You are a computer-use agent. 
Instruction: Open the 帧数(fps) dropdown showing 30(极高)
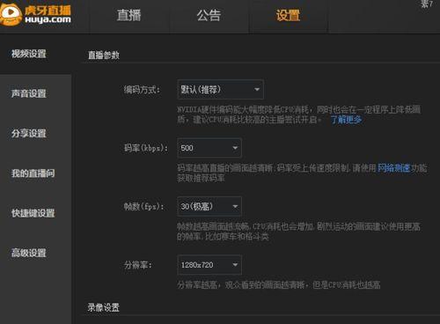pyautogui.click(x=209, y=206)
